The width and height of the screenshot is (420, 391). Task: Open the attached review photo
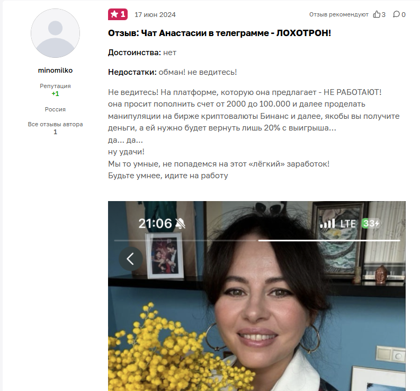pos(257,296)
